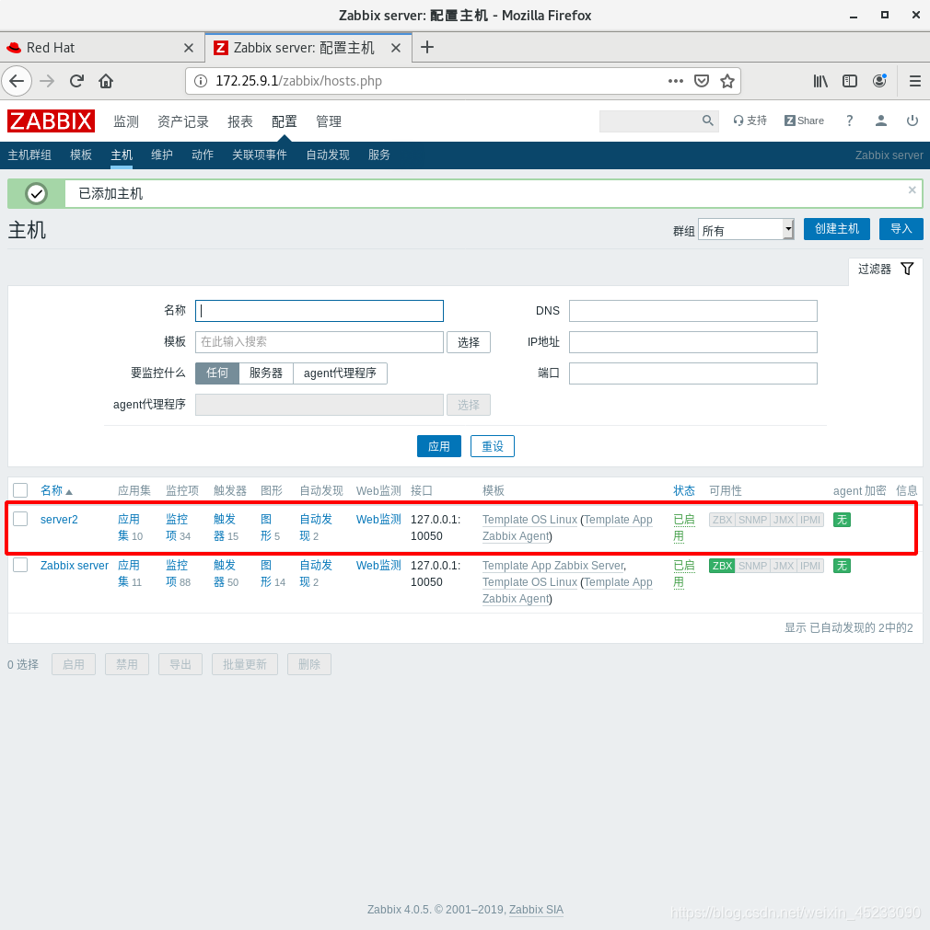
Task: Open the Zabbix Share link
Action: click(x=804, y=121)
